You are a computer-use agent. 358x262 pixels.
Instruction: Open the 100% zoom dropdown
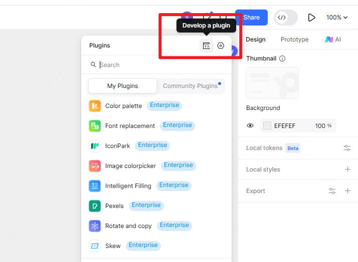(336, 17)
